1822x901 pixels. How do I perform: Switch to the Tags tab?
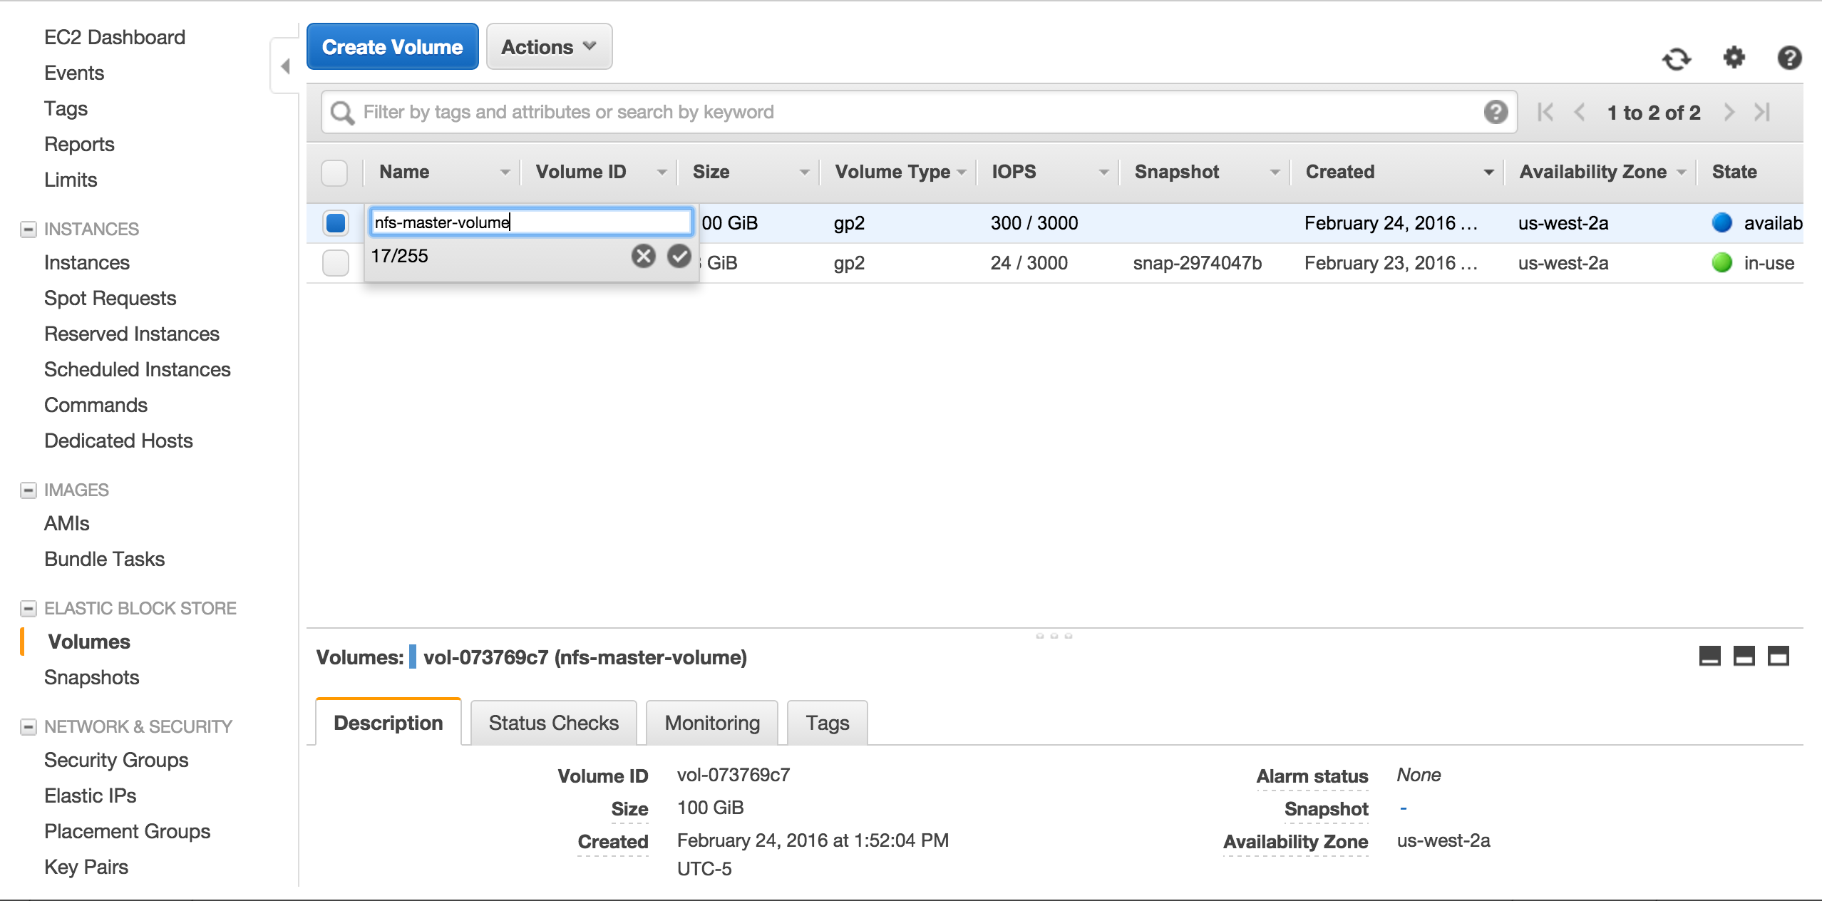pos(827,723)
